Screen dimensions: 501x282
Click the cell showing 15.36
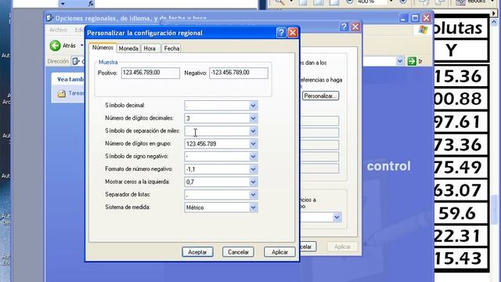[460, 76]
